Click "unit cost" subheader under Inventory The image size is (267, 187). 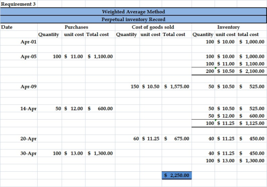(x=226, y=35)
